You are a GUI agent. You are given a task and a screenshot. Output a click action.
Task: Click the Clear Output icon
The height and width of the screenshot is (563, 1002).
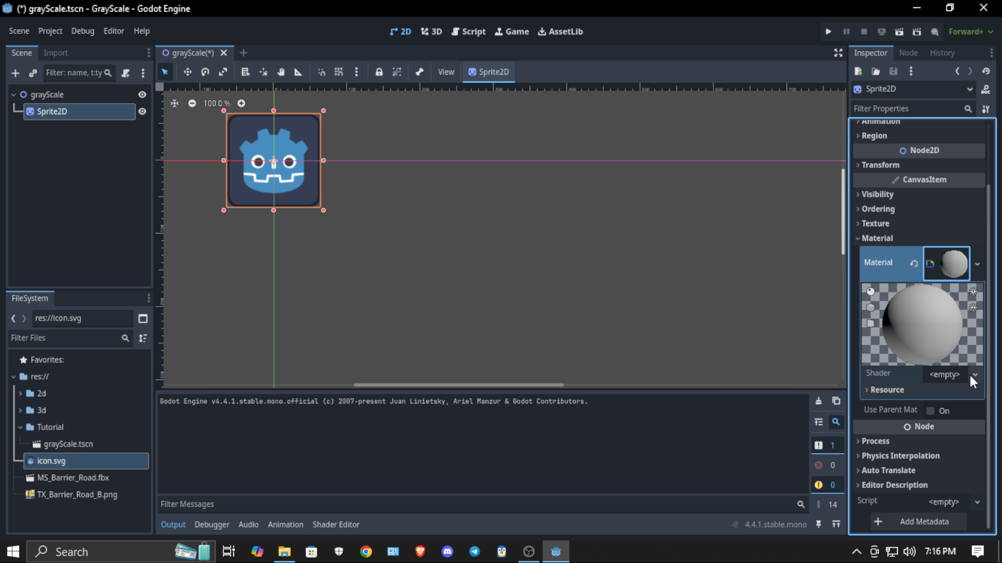pos(818,401)
